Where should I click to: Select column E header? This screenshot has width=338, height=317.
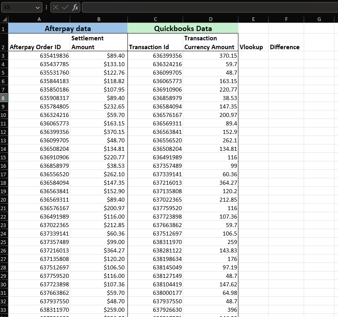point(253,19)
